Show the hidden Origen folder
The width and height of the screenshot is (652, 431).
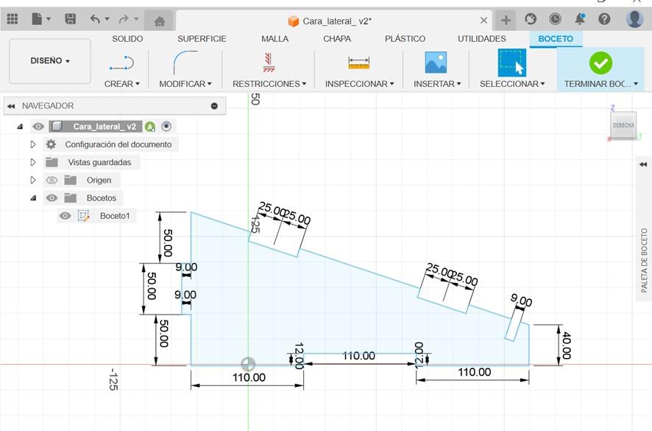tap(52, 180)
